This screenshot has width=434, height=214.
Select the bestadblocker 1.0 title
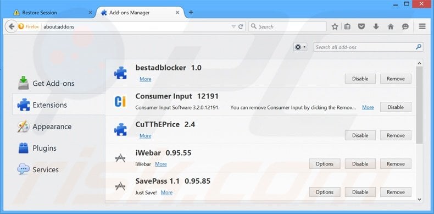(168, 68)
